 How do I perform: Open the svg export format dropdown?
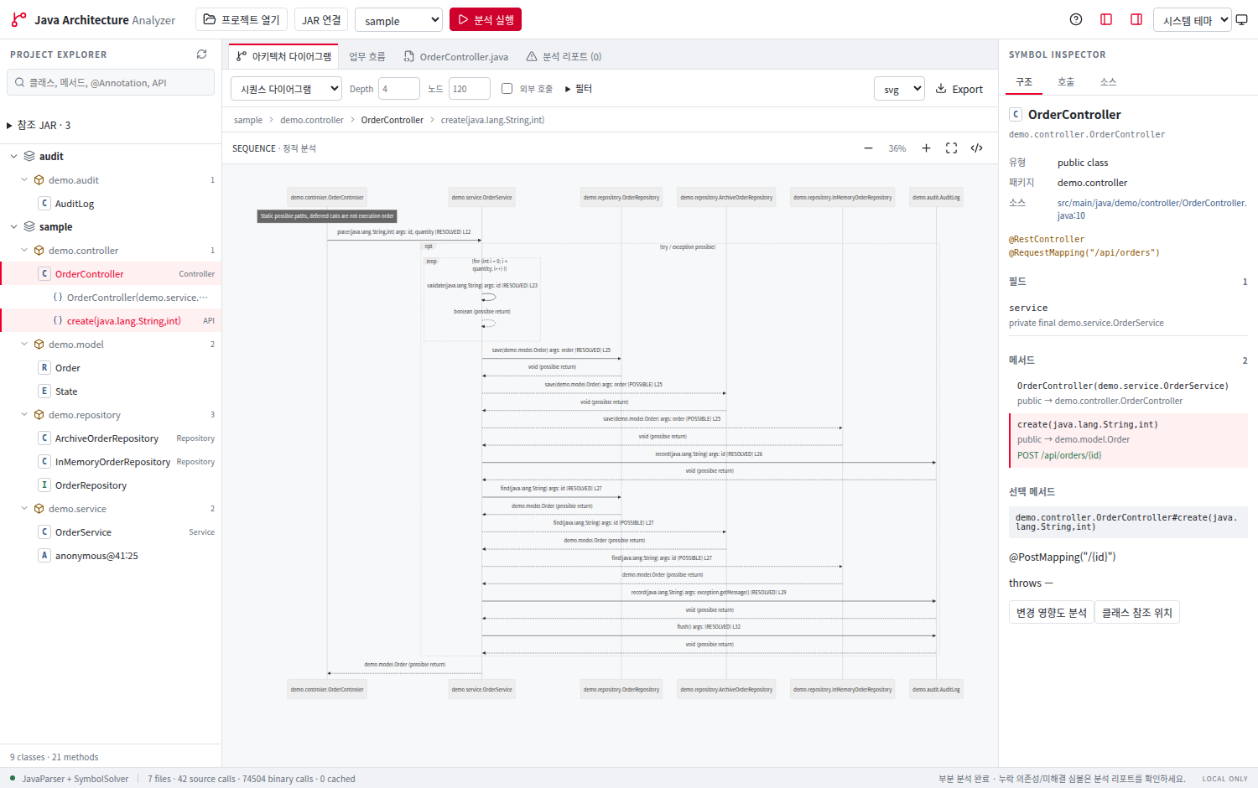pos(899,89)
